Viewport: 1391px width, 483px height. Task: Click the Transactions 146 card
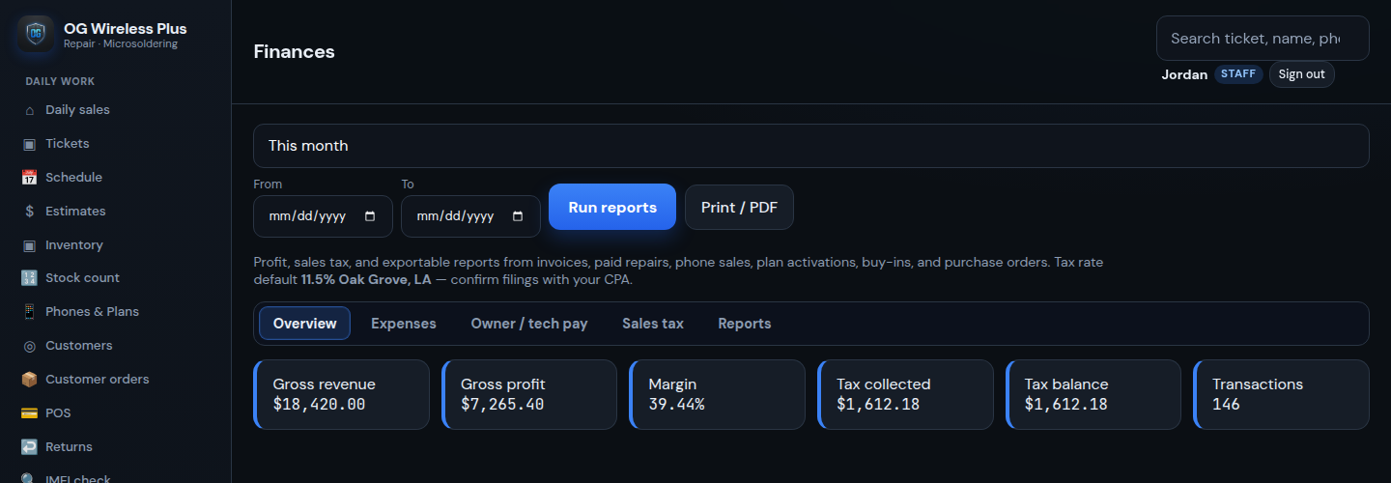pos(1281,394)
